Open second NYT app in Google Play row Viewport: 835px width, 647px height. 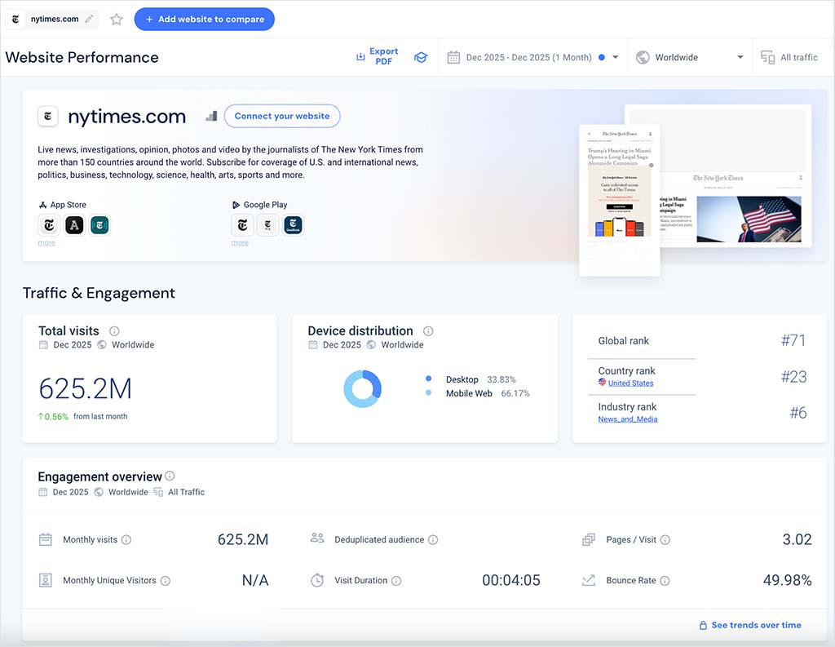[x=267, y=225]
